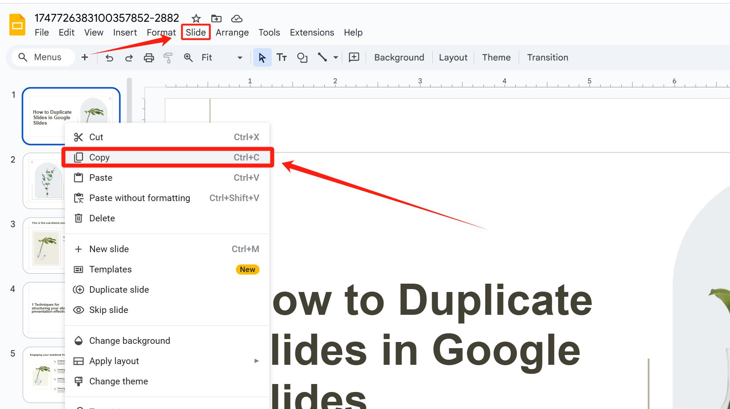Click the Shape tool icon
The width and height of the screenshot is (730, 409).
click(x=302, y=58)
